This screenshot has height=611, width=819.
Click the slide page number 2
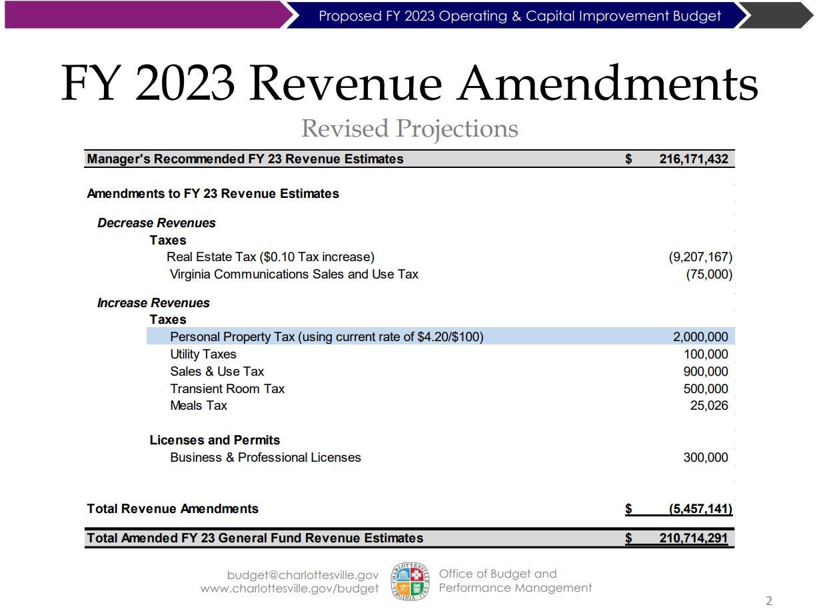[x=769, y=600]
